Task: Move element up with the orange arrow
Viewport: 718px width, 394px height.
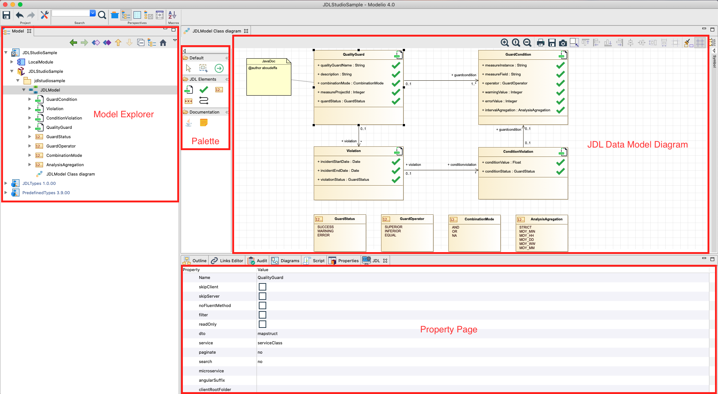Action: [x=118, y=43]
